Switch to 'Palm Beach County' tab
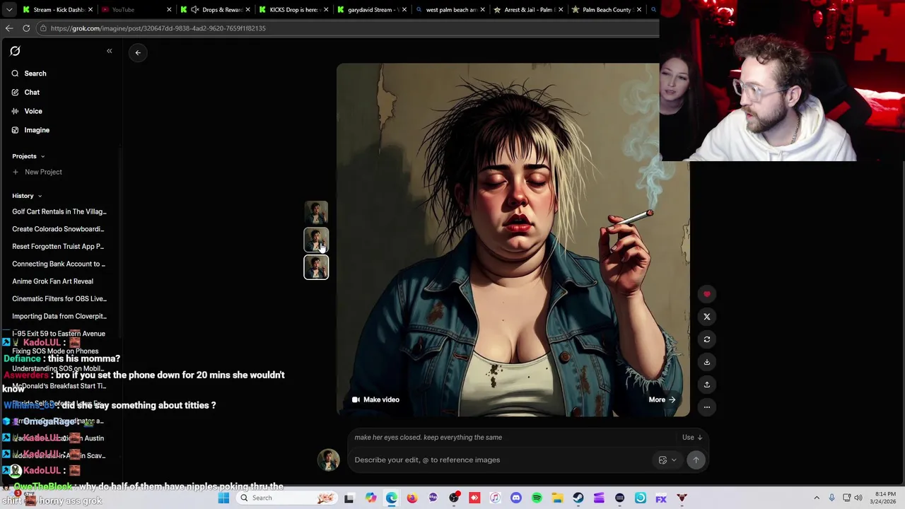 (607, 10)
